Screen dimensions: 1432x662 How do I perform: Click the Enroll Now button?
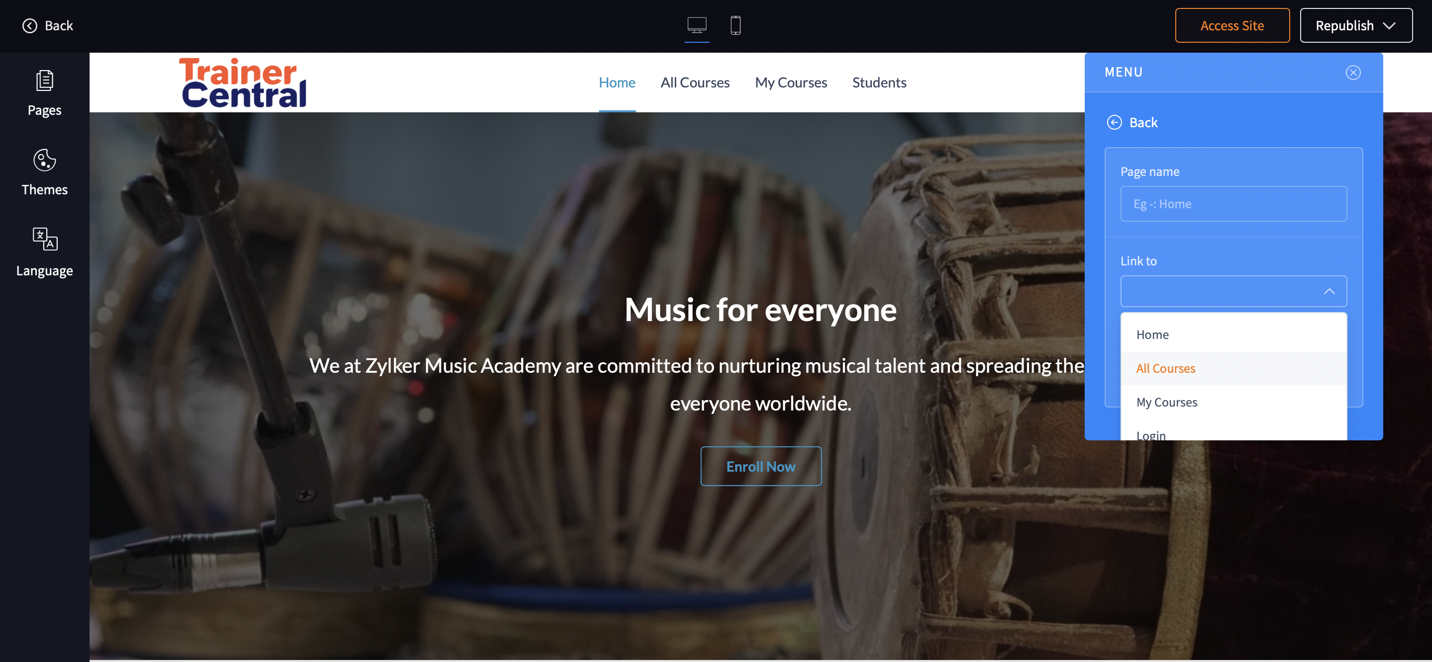pos(760,467)
